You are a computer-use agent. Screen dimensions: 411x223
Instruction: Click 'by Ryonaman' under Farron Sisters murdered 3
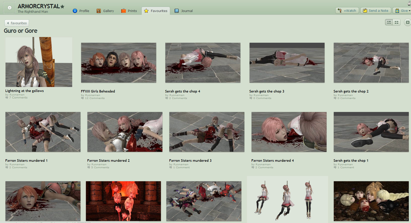[179, 164]
